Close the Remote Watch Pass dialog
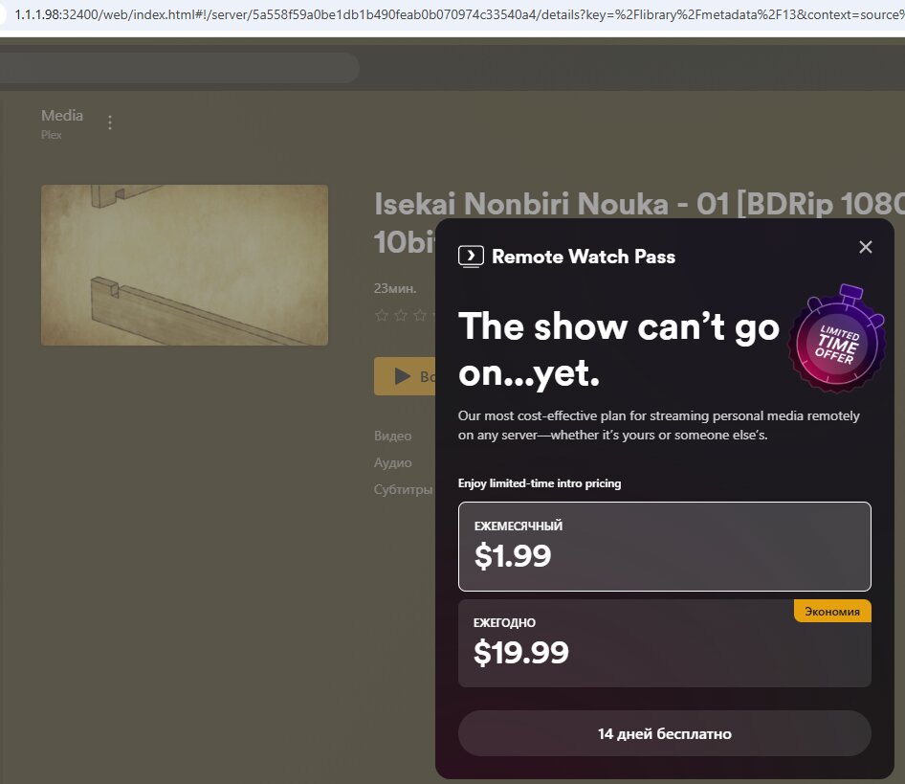The width and height of the screenshot is (905, 784). [865, 247]
